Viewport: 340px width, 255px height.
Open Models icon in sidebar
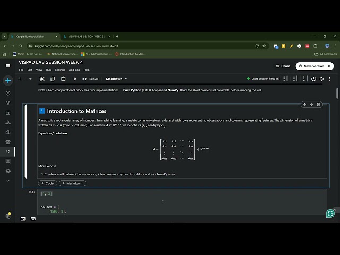[x=8, y=122]
